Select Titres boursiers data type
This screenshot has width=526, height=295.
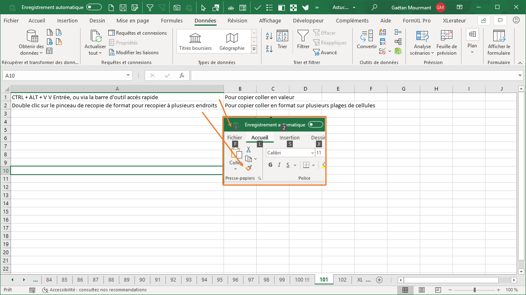click(195, 42)
